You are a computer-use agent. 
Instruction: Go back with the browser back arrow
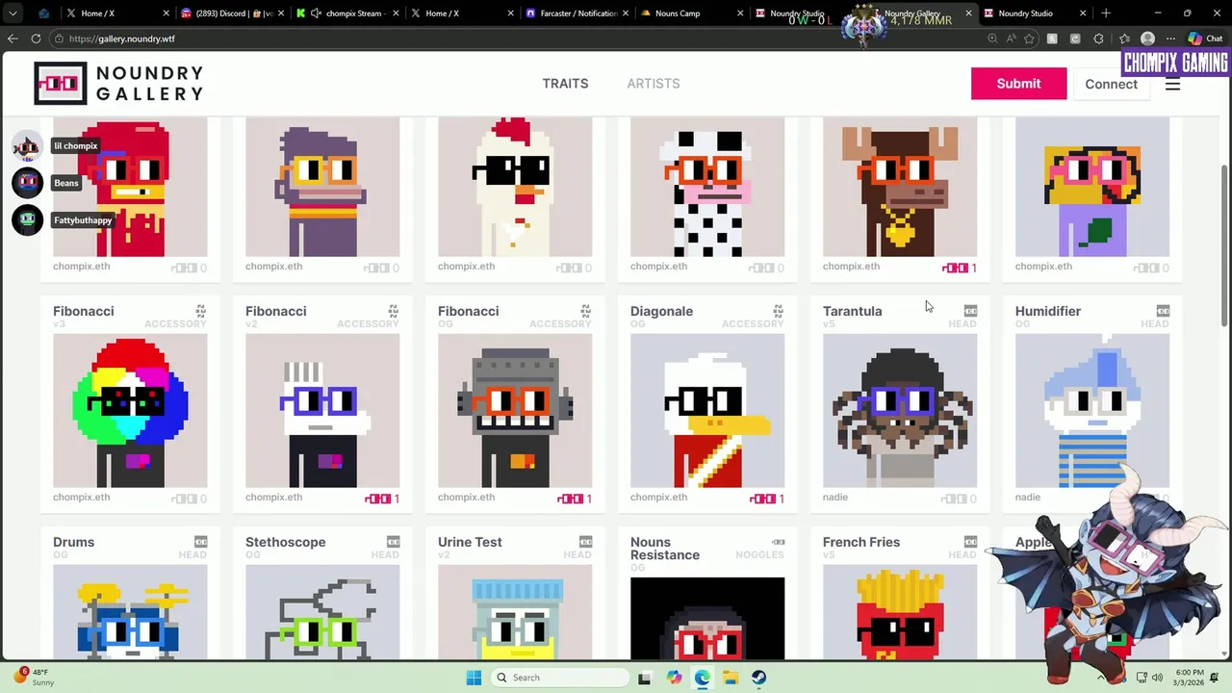point(13,38)
